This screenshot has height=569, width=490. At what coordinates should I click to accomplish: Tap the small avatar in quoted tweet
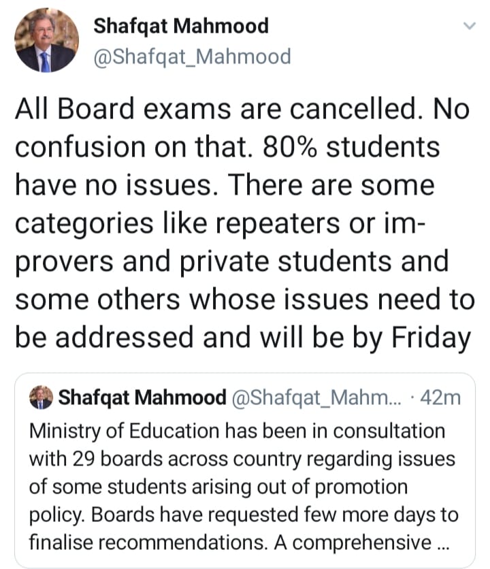41,397
